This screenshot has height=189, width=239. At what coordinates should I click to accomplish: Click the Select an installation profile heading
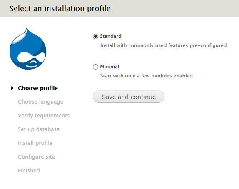pos(60,9)
